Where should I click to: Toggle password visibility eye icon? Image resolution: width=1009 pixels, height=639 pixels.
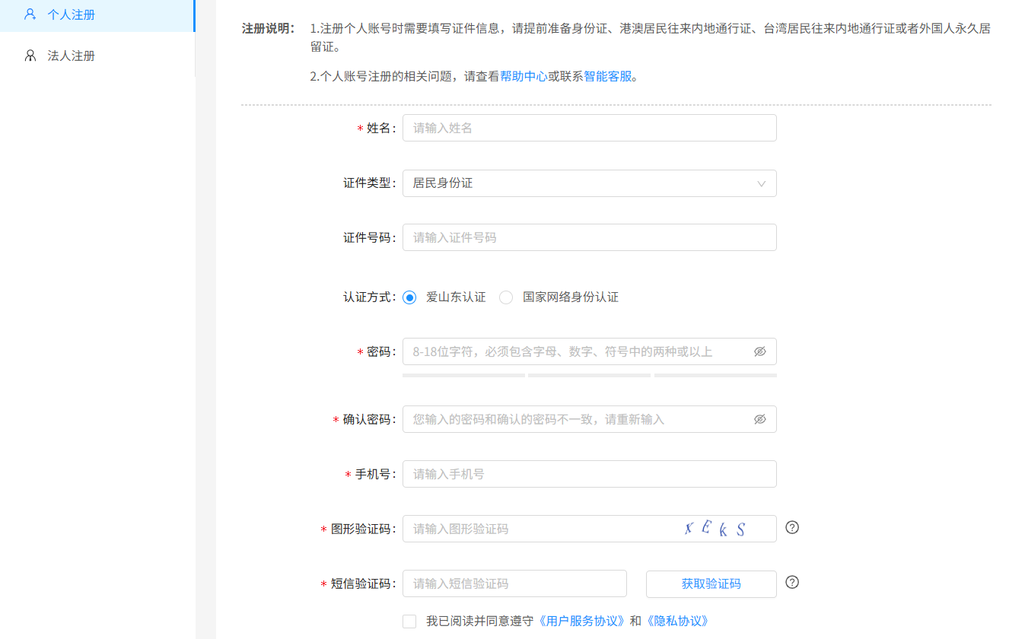pyautogui.click(x=759, y=351)
